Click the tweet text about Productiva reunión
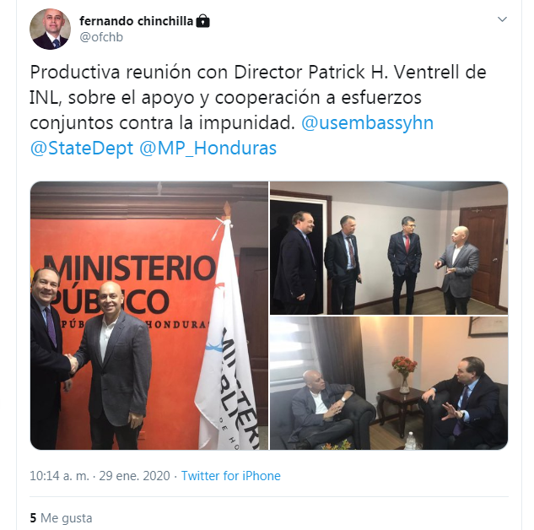Screen dimensions: 534x530 point(258,111)
